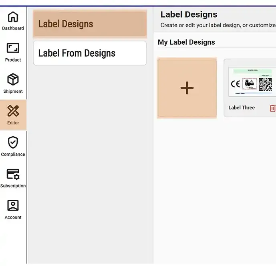Open the Label Three design thumbnail
Viewport: 276px width, 266px height.
tap(252, 82)
